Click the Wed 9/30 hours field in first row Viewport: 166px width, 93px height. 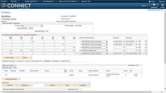pos(7,42)
